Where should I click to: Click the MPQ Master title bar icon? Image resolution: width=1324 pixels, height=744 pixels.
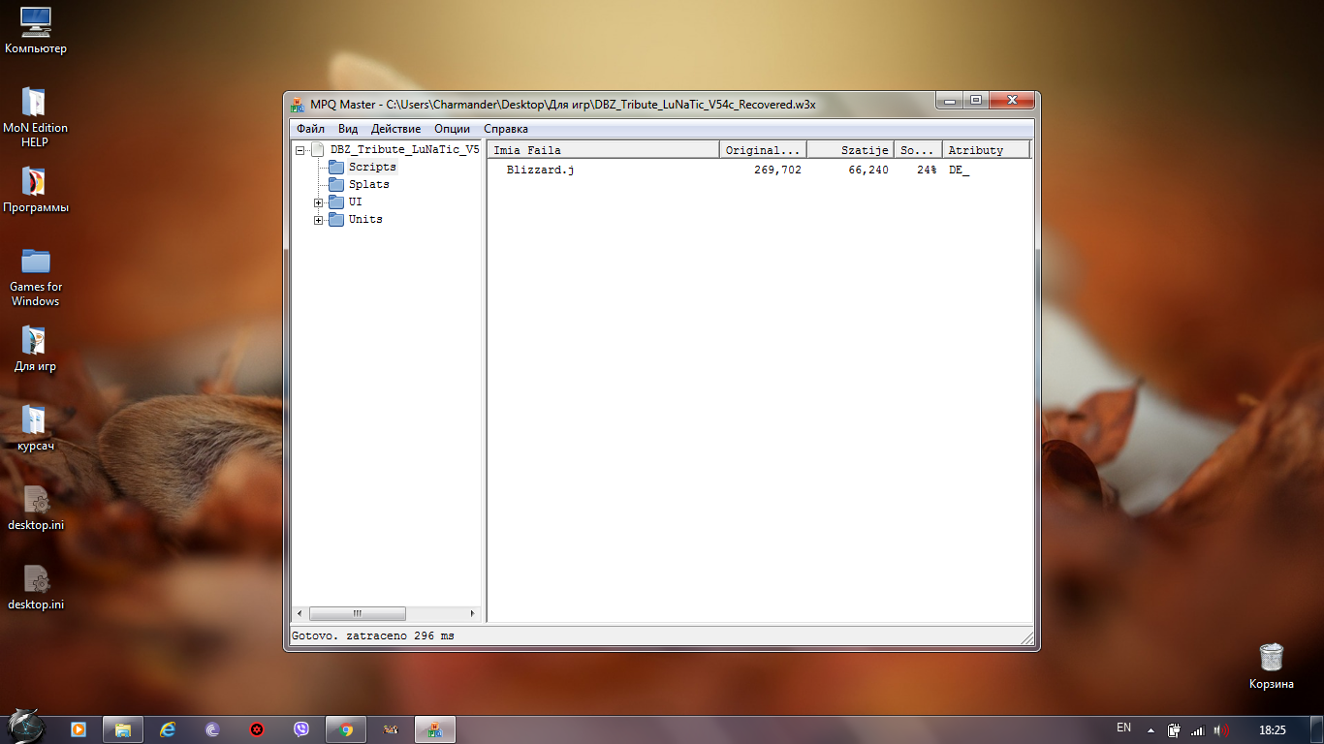click(298, 104)
